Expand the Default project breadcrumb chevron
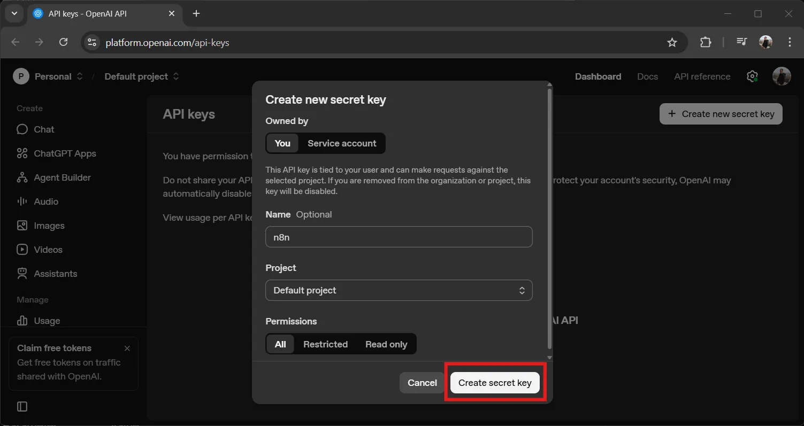Screen dimensions: 804x426 pos(175,76)
